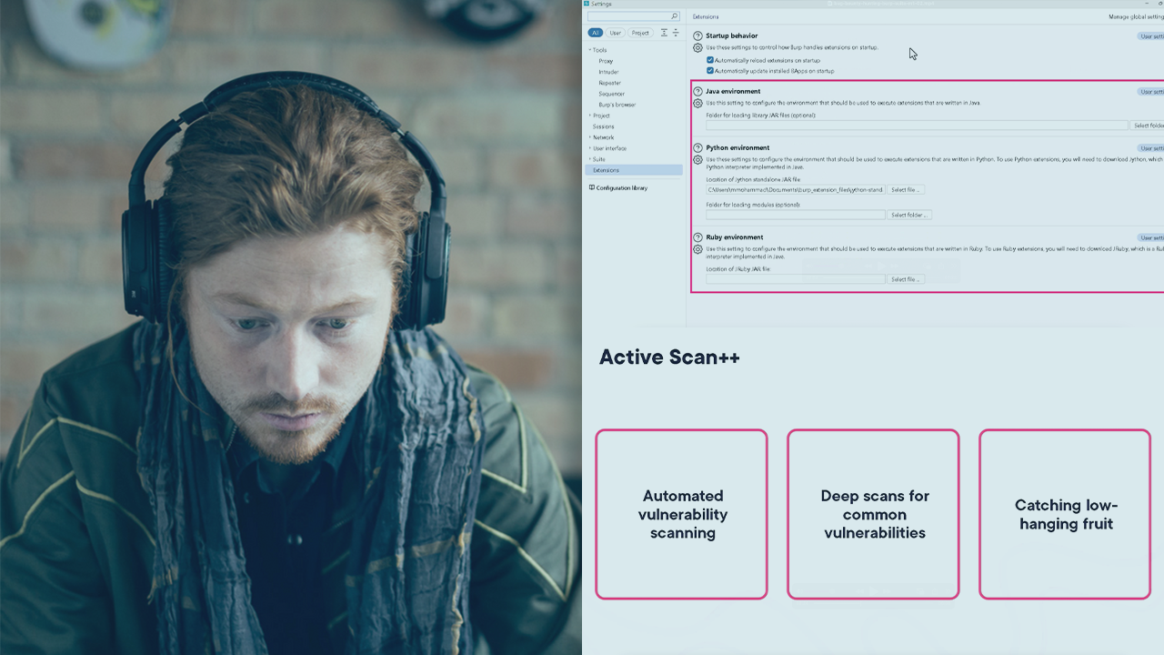Click the Configuration library book icon

pyautogui.click(x=592, y=187)
